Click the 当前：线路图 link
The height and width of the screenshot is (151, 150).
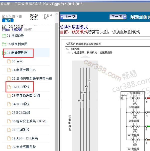(12, 30)
